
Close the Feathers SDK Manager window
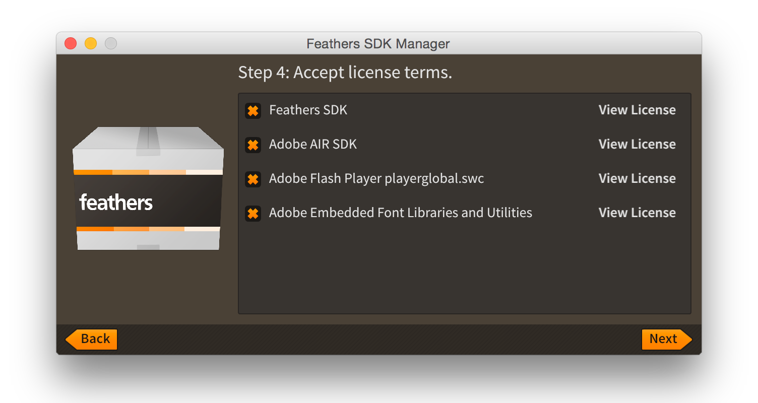(71, 43)
